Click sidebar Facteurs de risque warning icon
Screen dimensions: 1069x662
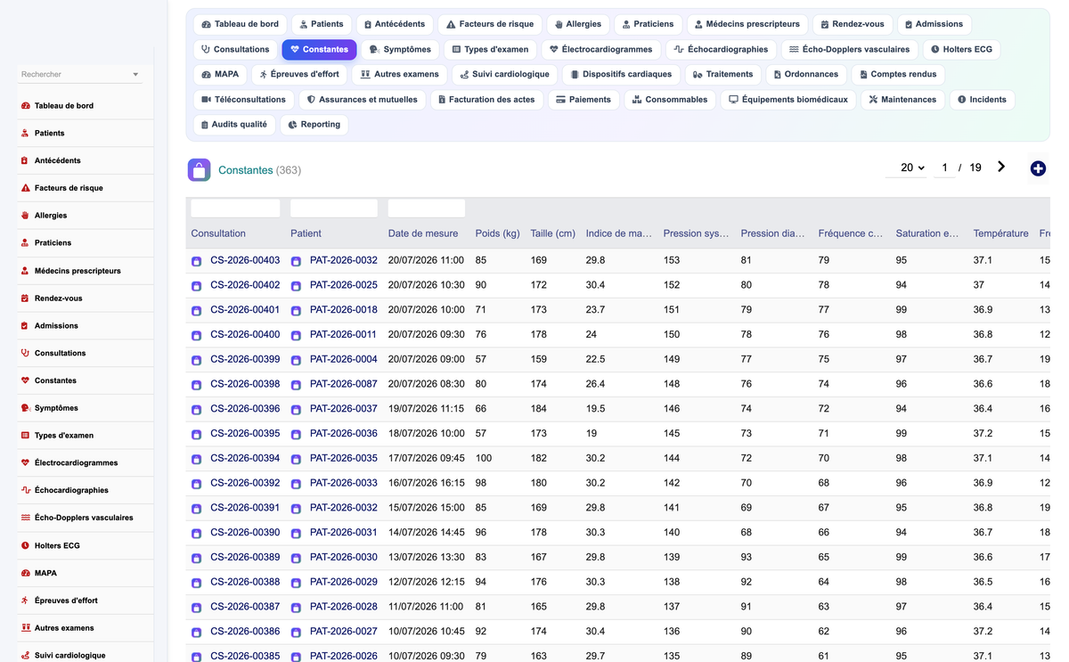pos(25,189)
